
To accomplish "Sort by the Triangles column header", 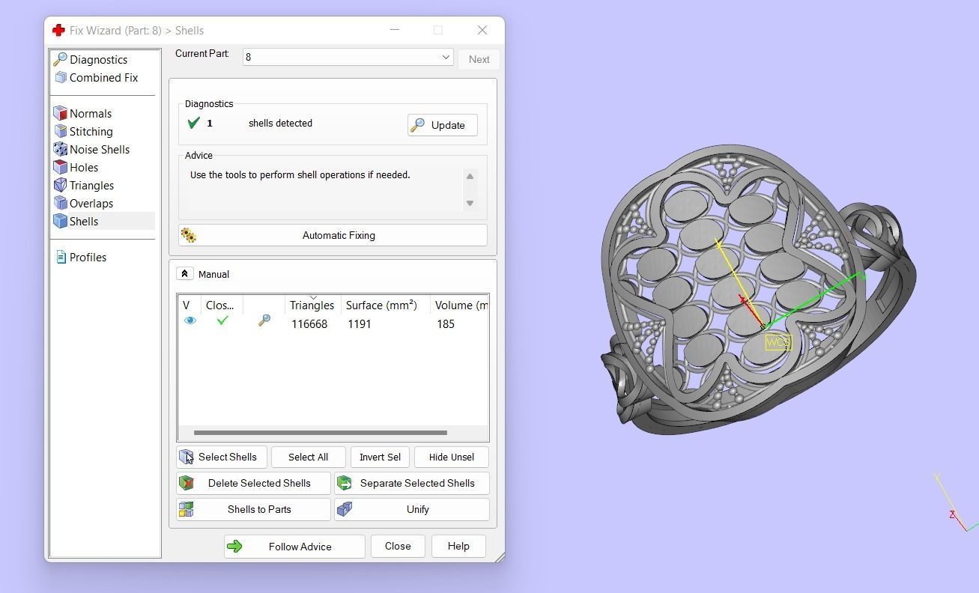I will [x=312, y=305].
